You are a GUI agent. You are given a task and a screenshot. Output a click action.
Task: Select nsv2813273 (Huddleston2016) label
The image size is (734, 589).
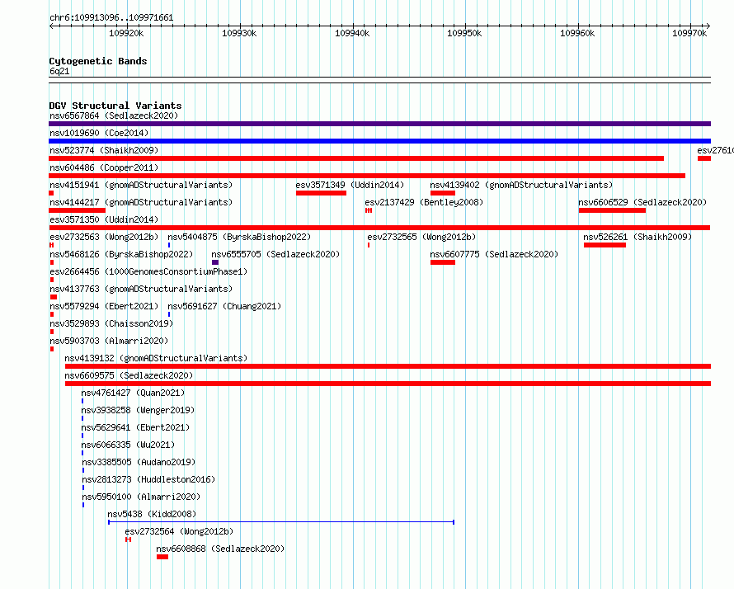[x=148, y=479]
